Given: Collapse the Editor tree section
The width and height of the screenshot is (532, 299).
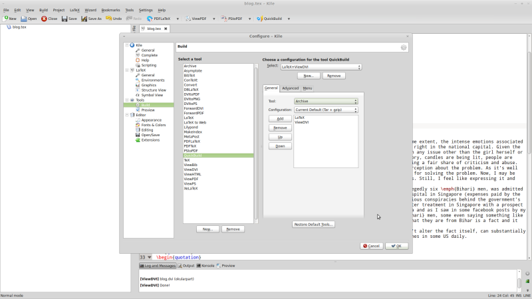Looking at the screenshot, I should click(x=127, y=115).
